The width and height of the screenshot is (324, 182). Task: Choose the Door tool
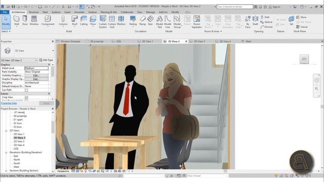(x=25, y=20)
